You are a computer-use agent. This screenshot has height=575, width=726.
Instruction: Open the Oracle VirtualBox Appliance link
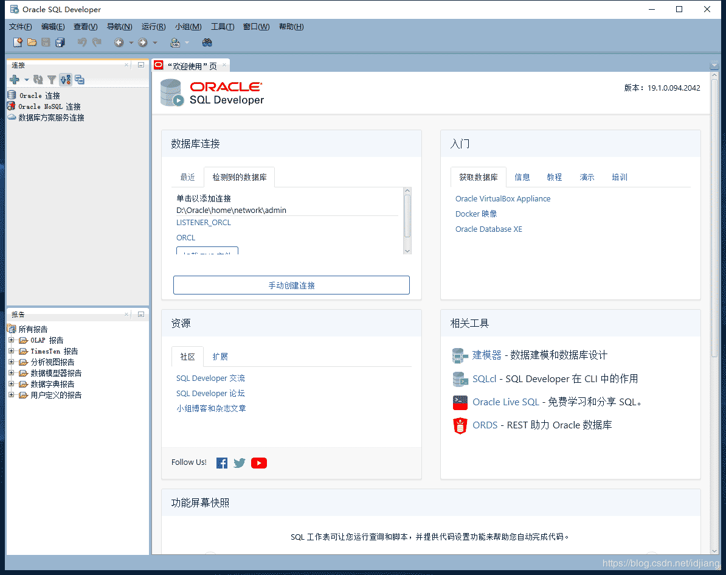503,199
